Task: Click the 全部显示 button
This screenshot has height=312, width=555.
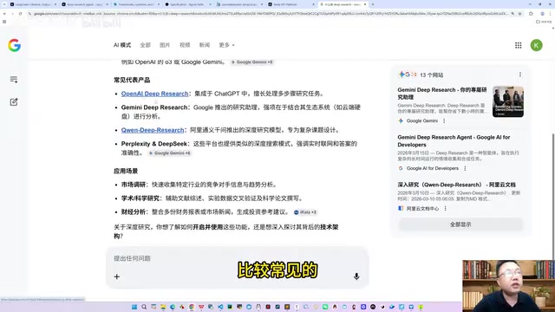Action: click(x=460, y=224)
